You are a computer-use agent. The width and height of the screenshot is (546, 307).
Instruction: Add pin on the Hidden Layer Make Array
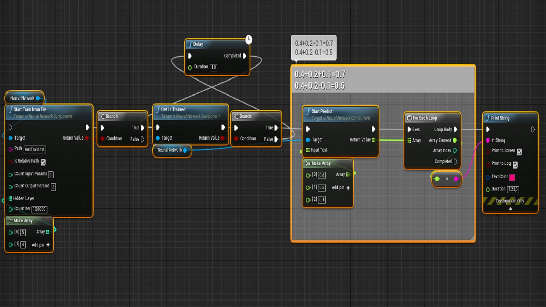click(x=48, y=245)
